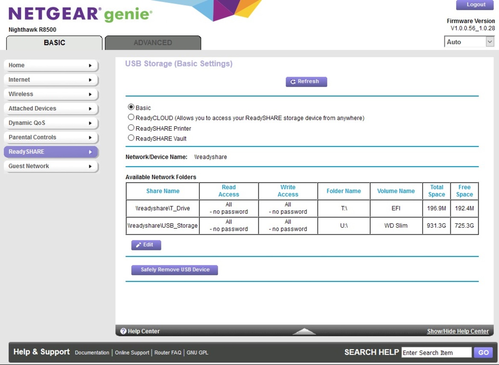This screenshot has height=365, width=499.
Task: Click the \\readyshare network device name
Action: pos(210,157)
